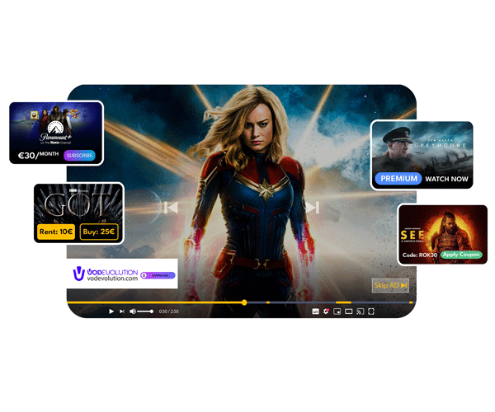
Task: Click the Download button in VODevolution banner
Action: pyautogui.click(x=157, y=275)
